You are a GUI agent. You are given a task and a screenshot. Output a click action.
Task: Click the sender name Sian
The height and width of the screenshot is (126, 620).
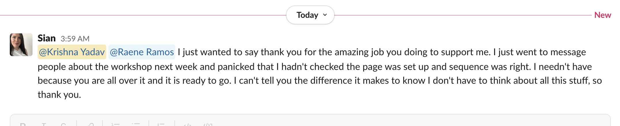click(47, 38)
